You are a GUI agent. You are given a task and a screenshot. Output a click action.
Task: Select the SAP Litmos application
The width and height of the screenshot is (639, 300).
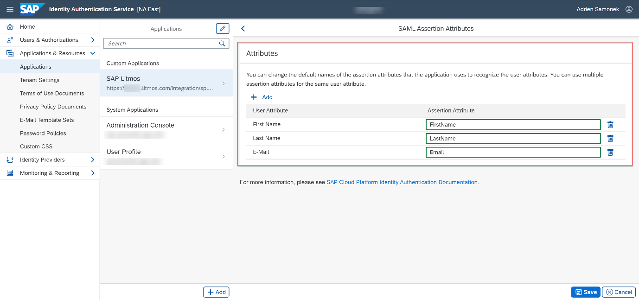166,83
